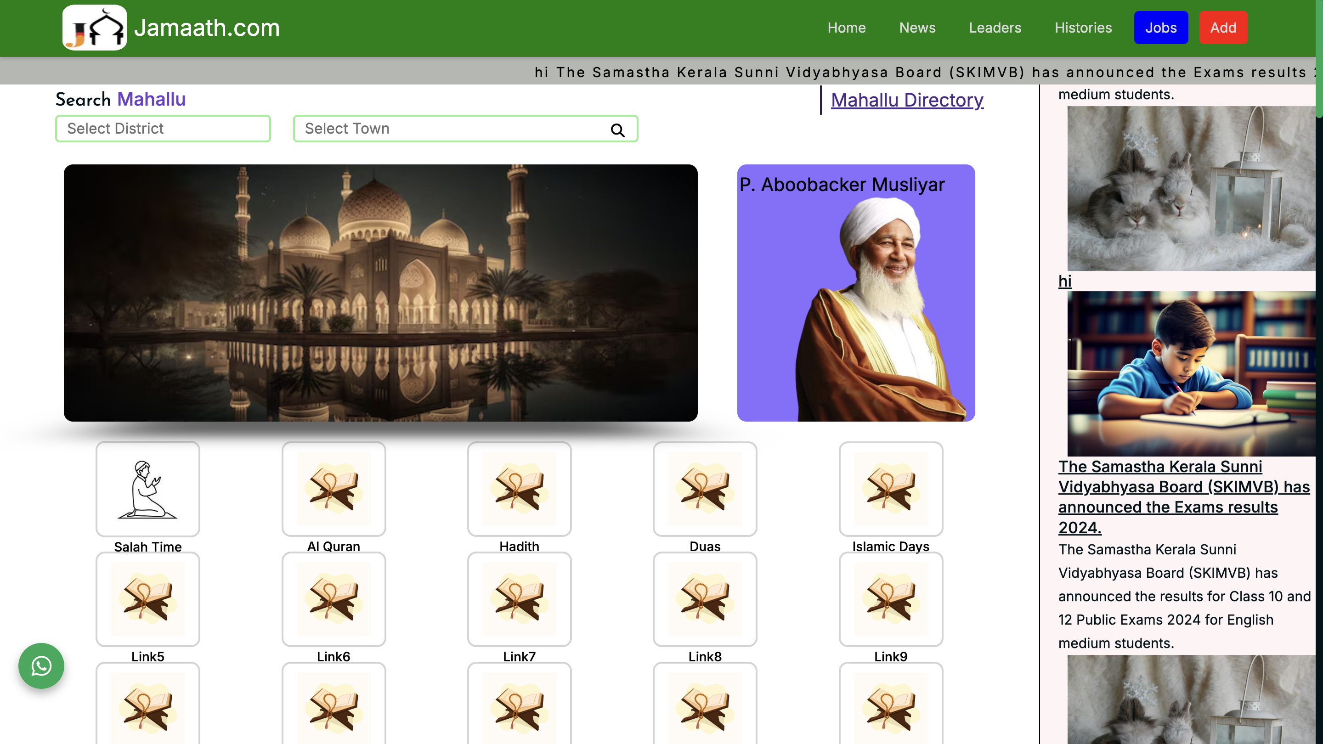This screenshot has width=1323, height=744.
Task: Open the Leaders menu item
Action: tap(995, 28)
